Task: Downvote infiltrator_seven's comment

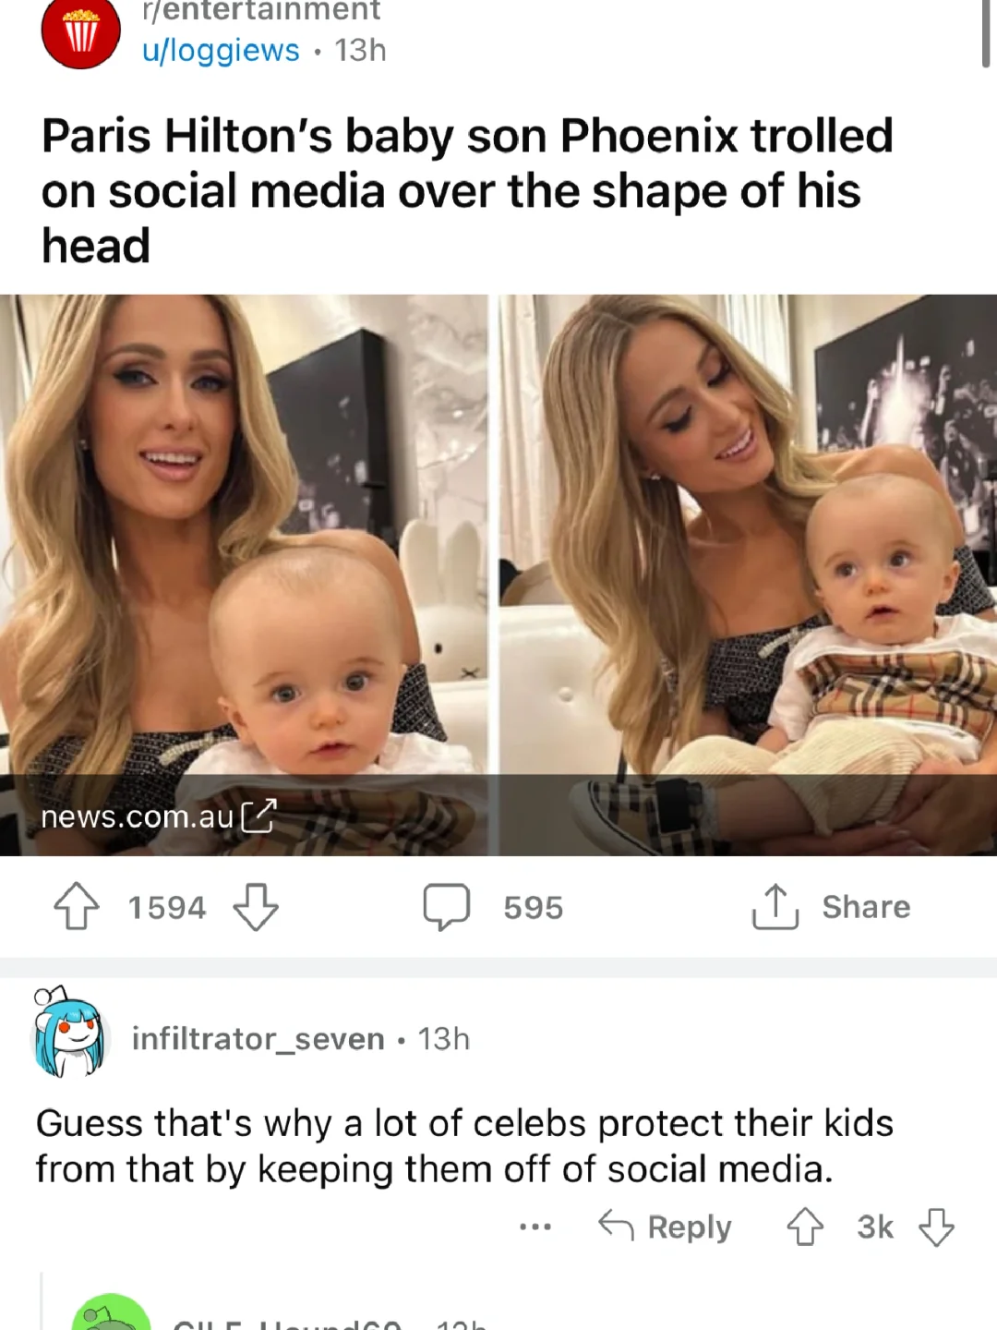Action: pyautogui.click(x=937, y=1227)
